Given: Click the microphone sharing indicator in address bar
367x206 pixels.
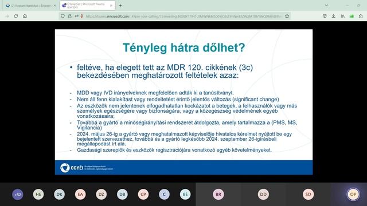Looking at the screenshot, I should [x=81, y=16].
